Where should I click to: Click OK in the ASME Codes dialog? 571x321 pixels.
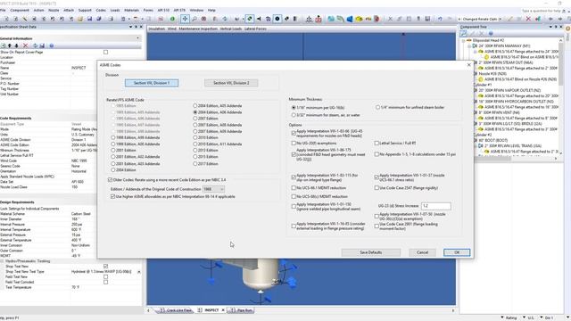[457, 252]
